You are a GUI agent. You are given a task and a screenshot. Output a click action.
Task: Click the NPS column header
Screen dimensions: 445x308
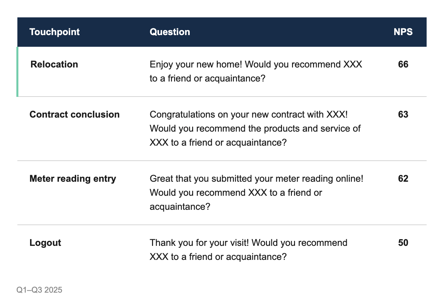tap(403, 32)
